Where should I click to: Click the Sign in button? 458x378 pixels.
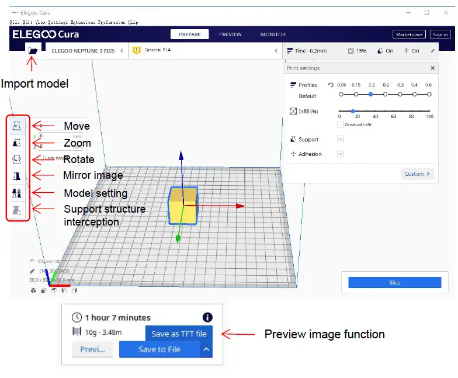pos(440,34)
